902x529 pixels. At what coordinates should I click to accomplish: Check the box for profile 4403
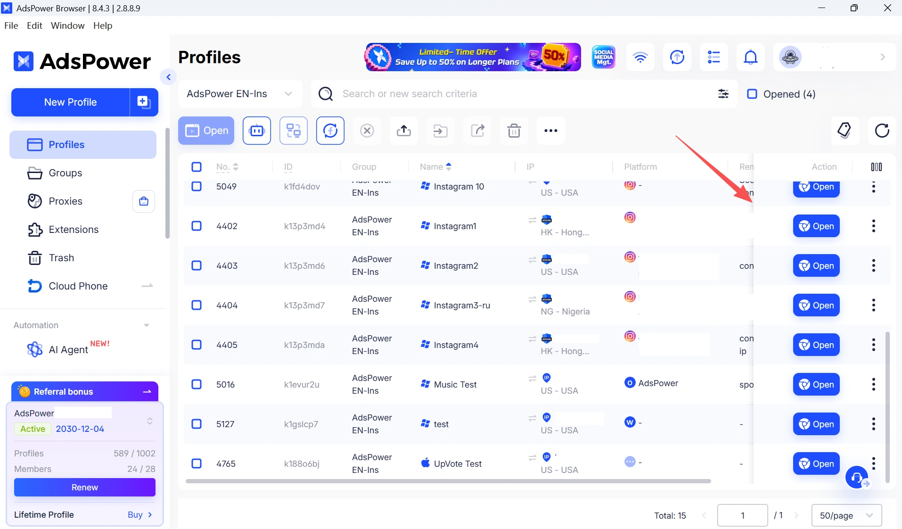[197, 265]
